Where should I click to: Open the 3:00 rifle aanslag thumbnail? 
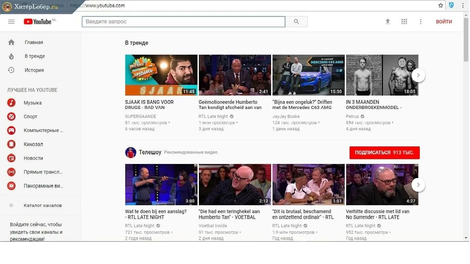click(161, 185)
